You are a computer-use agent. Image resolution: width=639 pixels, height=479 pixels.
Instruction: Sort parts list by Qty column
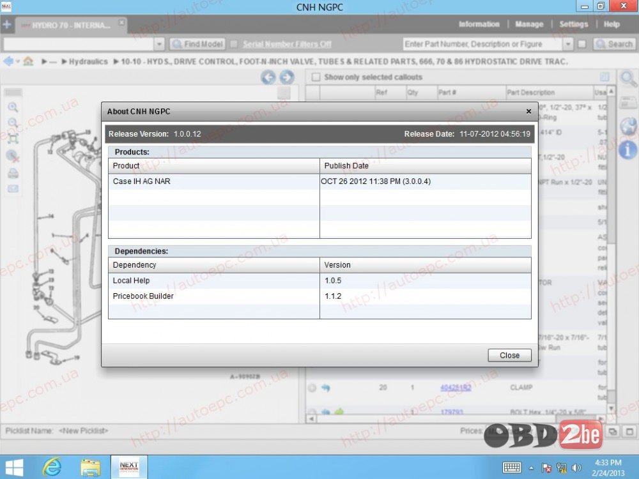pos(421,93)
